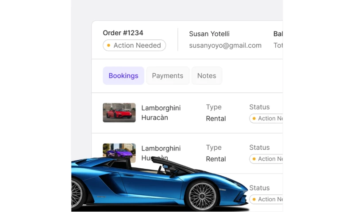The width and height of the screenshot is (354, 212).
Task: Click first booking's Action Needed status badge
Action: click(x=266, y=118)
